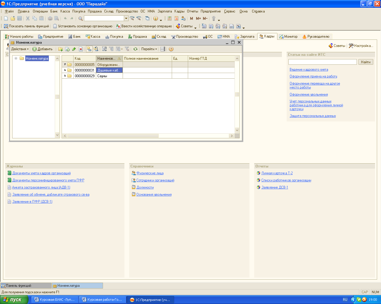This screenshot has height=304, width=381.
Task: Open the calendar icon in main toolbar
Action: click(x=176, y=18)
